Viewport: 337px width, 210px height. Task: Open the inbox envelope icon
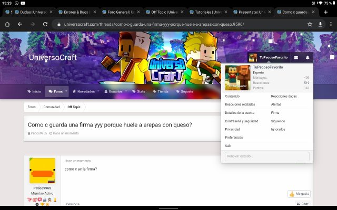click(295, 57)
